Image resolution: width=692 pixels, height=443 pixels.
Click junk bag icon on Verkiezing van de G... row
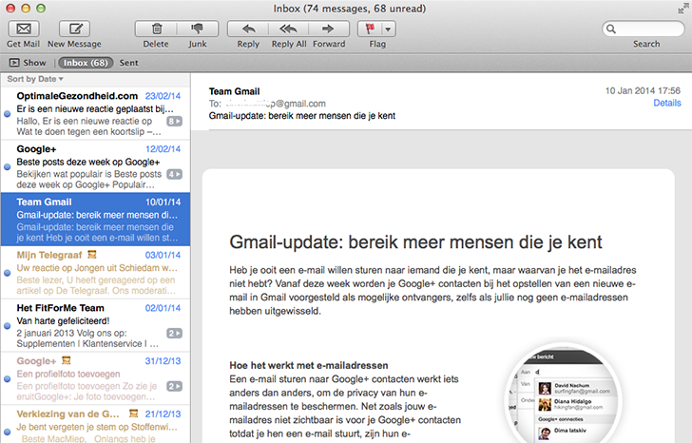click(133, 414)
